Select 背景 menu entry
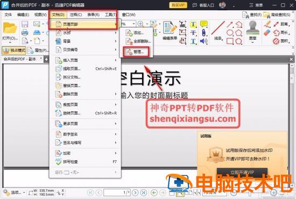This screenshot has height=199, width=296. click(85, 41)
